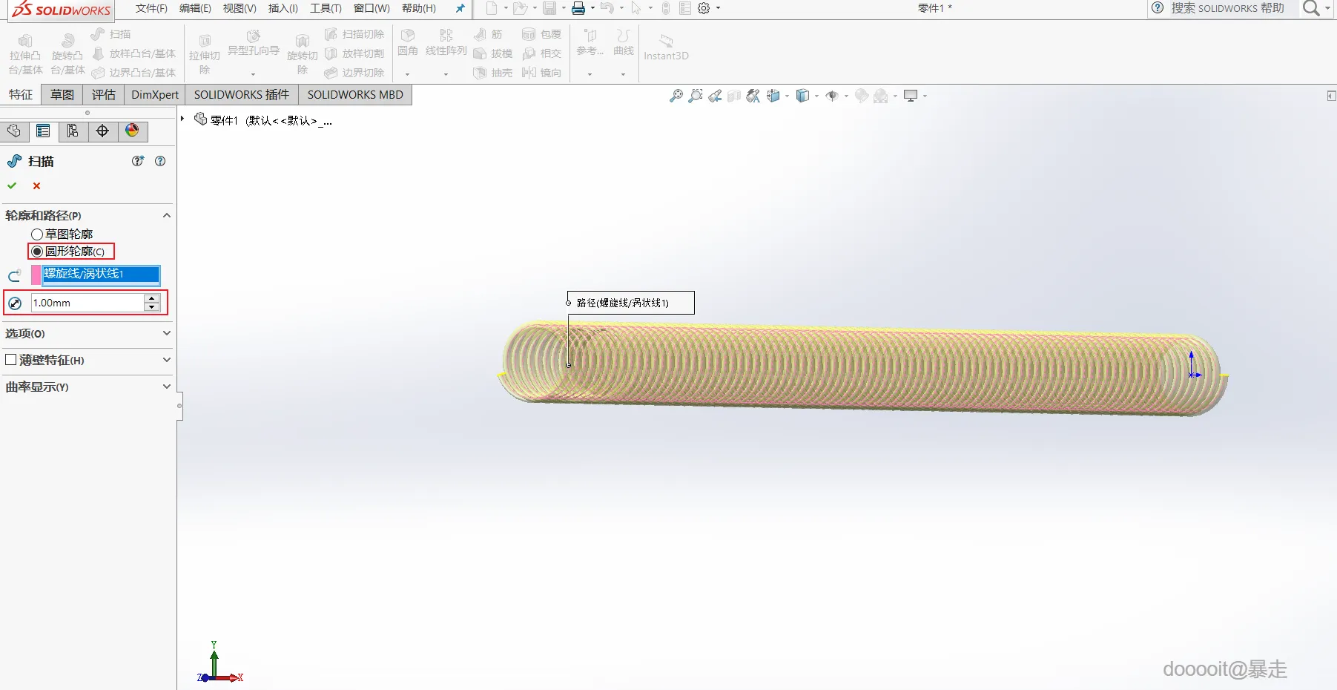This screenshot has height=690, width=1337.
Task: Click the 1.00mm diameter input field
Action: click(88, 303)
